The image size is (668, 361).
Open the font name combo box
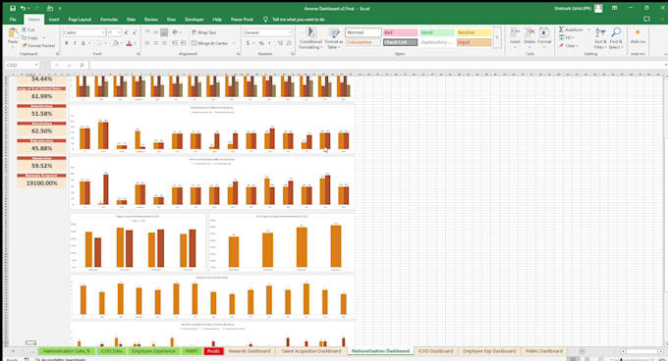pyautogui.click(x=83, y=32)
